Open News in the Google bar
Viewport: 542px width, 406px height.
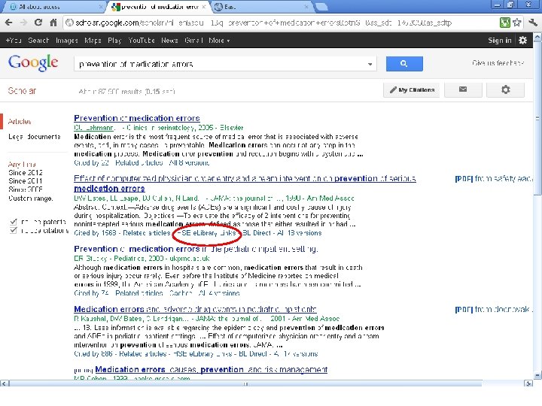169,41
